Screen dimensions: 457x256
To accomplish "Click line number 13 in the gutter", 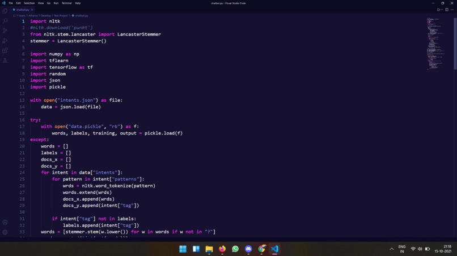I will click(22, 100).
